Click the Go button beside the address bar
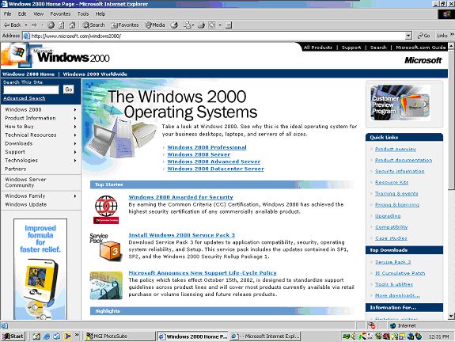Image resolution: width=455 pixels, height=342 pixels. pyautogui.click(x=423, y=36)
